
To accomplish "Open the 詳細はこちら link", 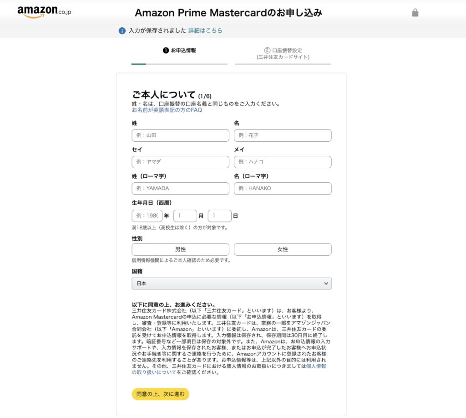I will tap(205, 31).
